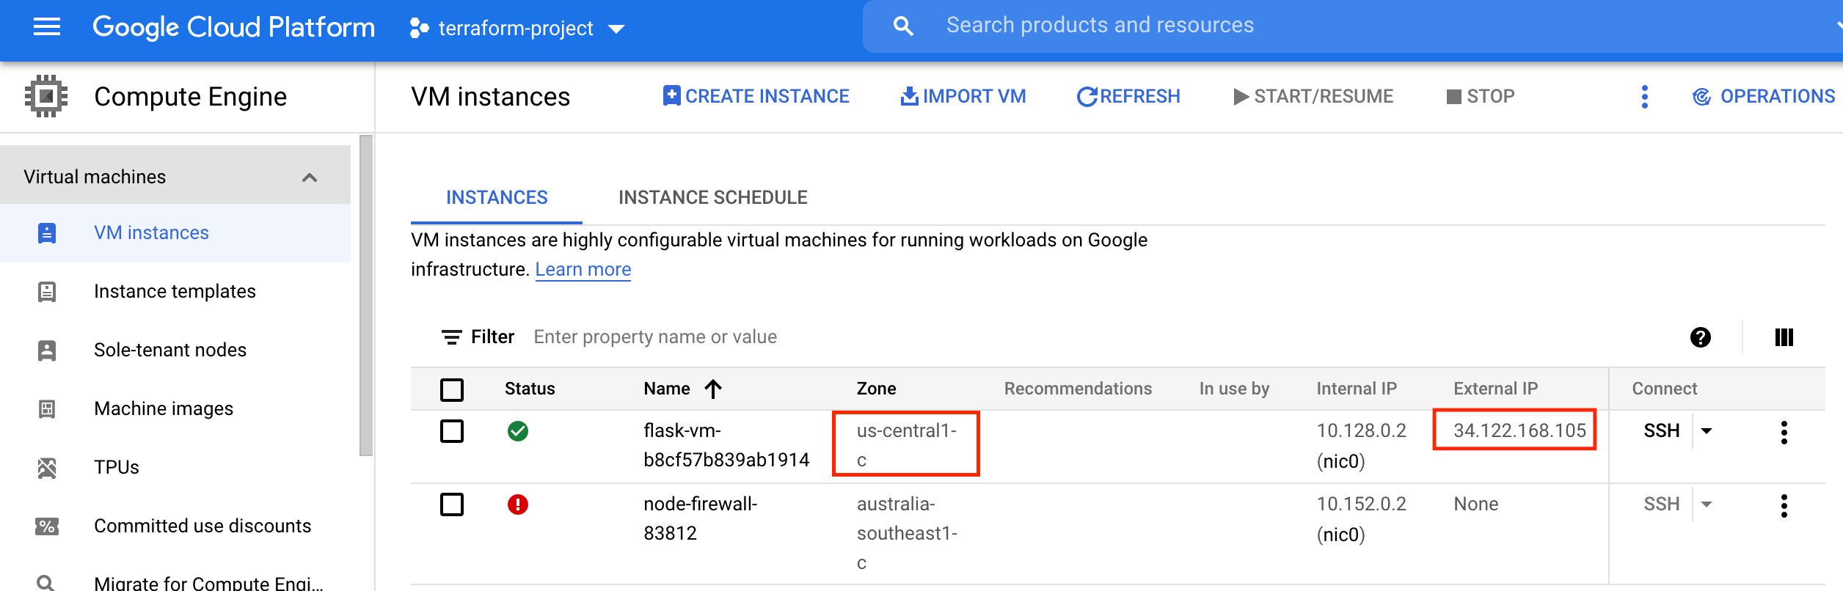The height and width of the screenshot is (591, 1843).
Task: Click the filter help question mark icon
Action: click(1700, 337)
